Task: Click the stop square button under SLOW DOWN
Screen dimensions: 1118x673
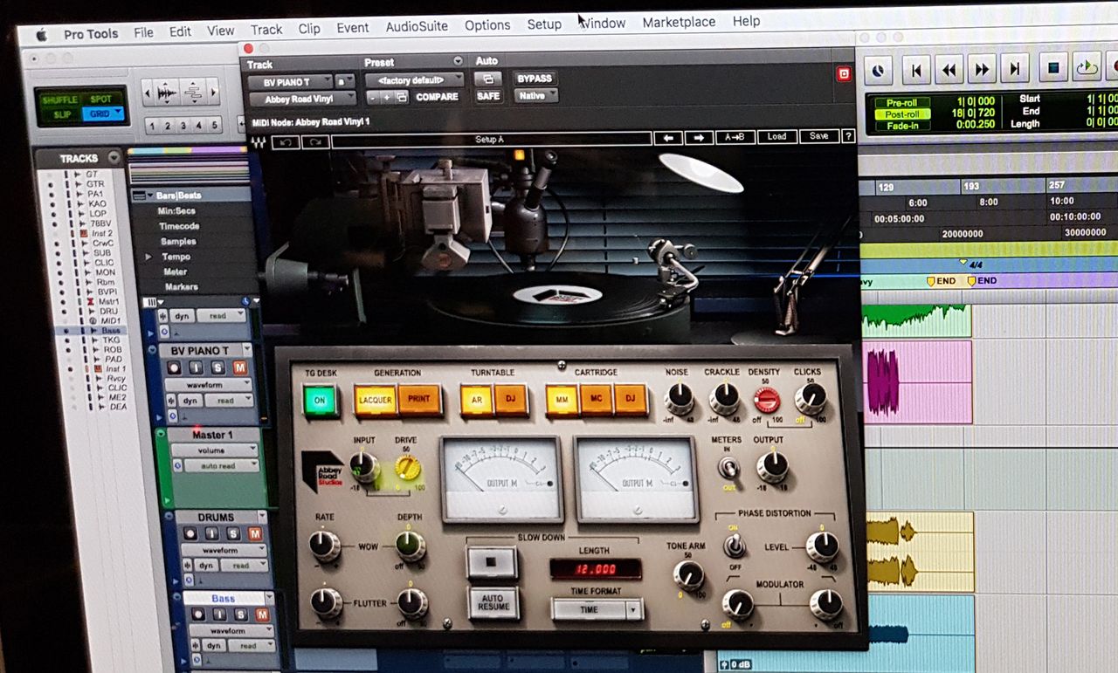Action: click(x=492, y=562)
